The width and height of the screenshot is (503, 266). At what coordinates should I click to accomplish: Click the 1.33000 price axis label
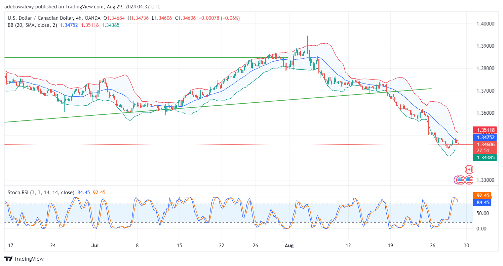(486, 180)
